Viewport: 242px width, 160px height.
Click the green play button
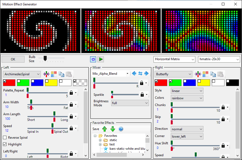point(101,59)
